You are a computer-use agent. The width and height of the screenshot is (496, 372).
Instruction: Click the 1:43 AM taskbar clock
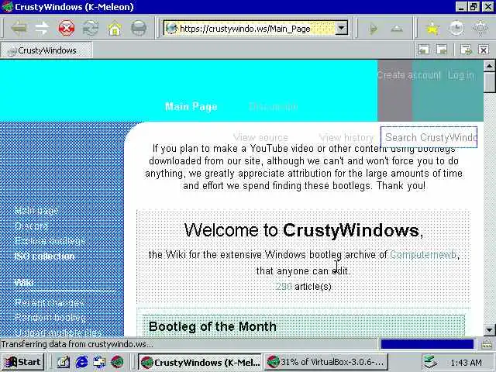pos(466,363)
